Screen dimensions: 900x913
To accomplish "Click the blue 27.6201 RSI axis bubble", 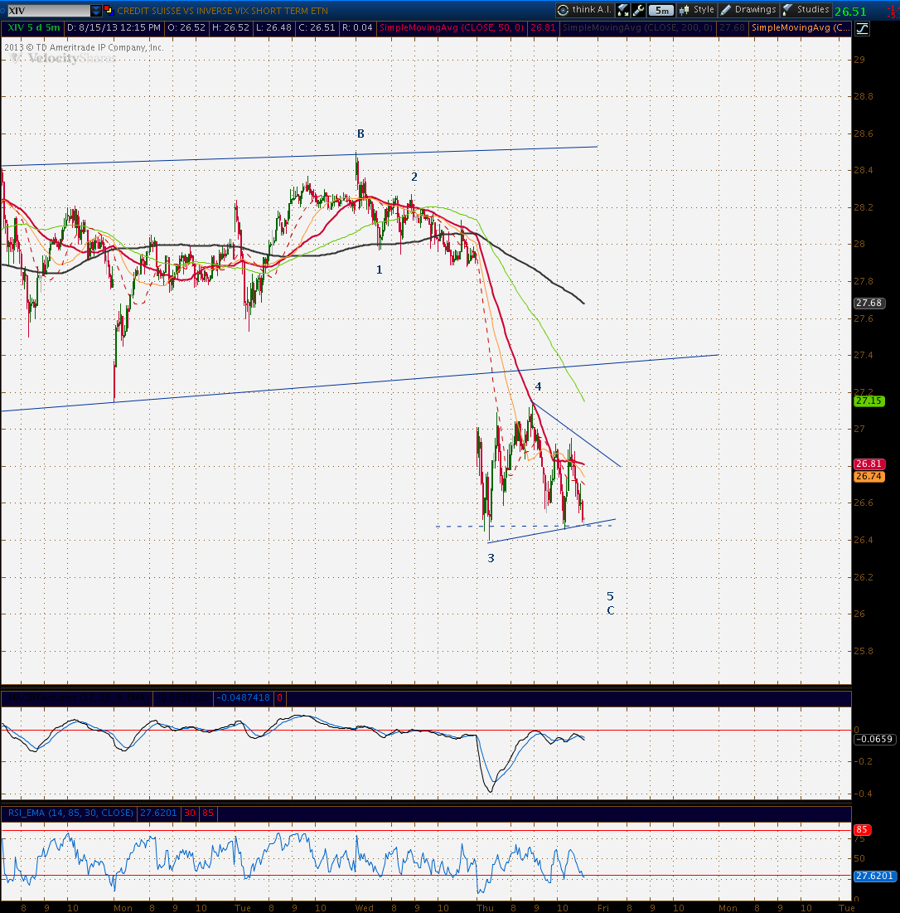I will pos(873,876).
